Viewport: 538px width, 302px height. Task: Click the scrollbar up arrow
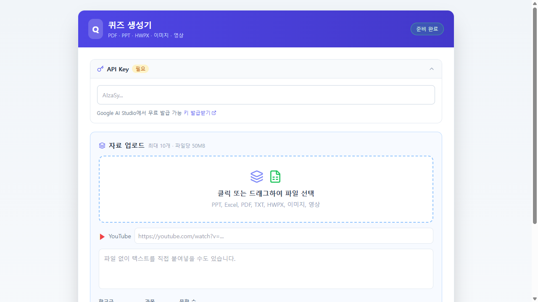535,3
